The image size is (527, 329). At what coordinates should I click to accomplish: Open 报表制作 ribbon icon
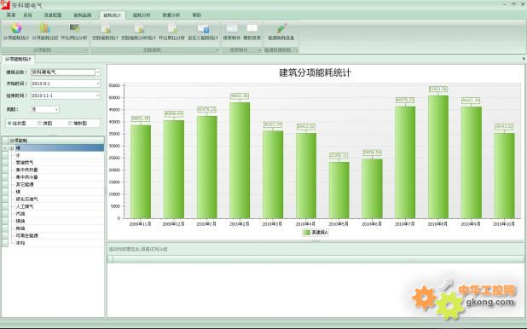click(232, 28)
